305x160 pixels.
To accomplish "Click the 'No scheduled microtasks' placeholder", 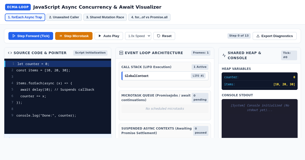I will [165, 109].
